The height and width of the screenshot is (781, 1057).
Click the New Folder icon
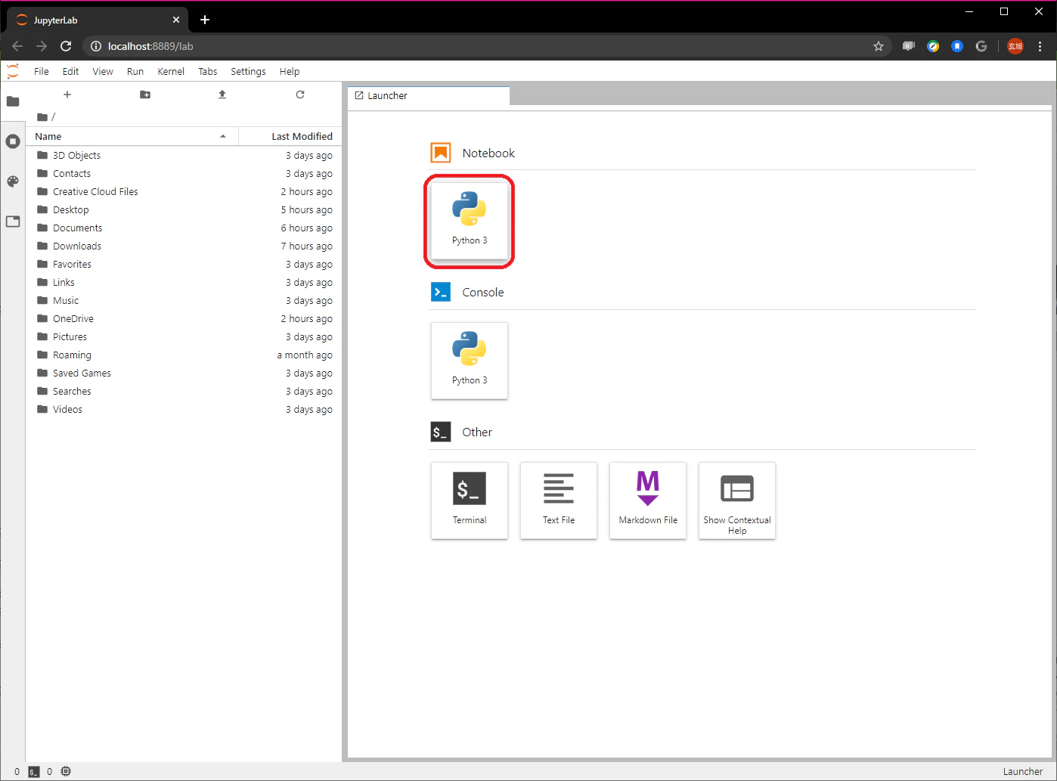145,95
